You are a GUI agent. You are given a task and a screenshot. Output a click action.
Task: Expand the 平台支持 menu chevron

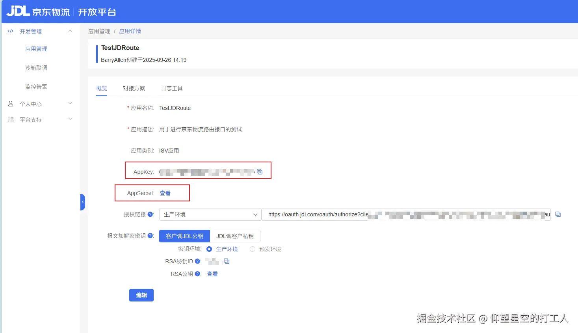(x=70, y=119)
